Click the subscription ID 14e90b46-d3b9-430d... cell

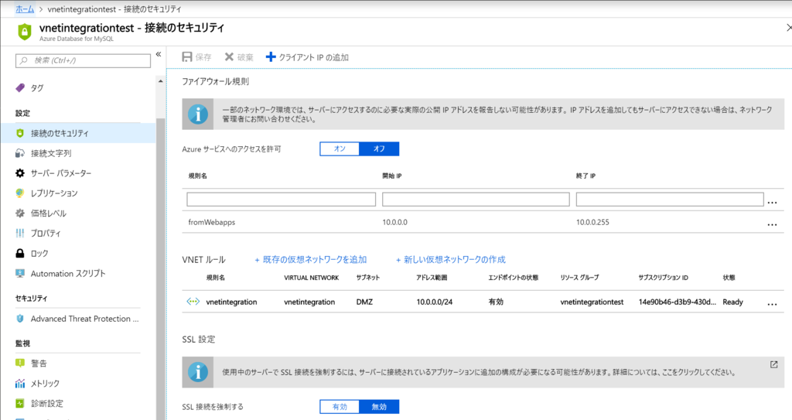pos(678,302)
